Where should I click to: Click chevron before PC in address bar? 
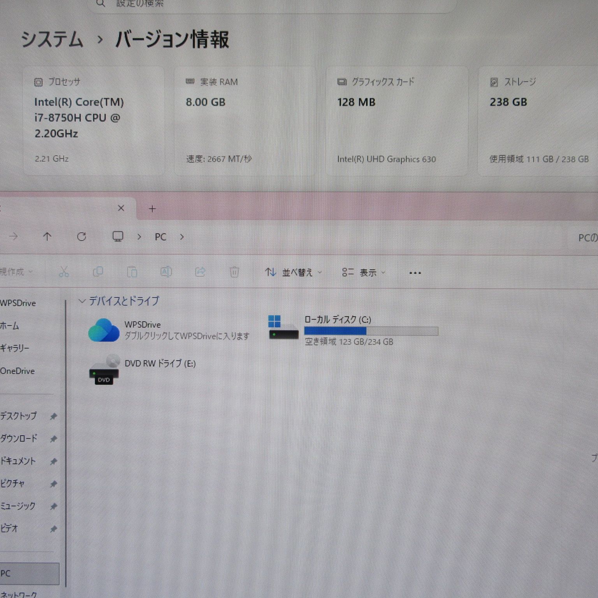tap(139, 237)
